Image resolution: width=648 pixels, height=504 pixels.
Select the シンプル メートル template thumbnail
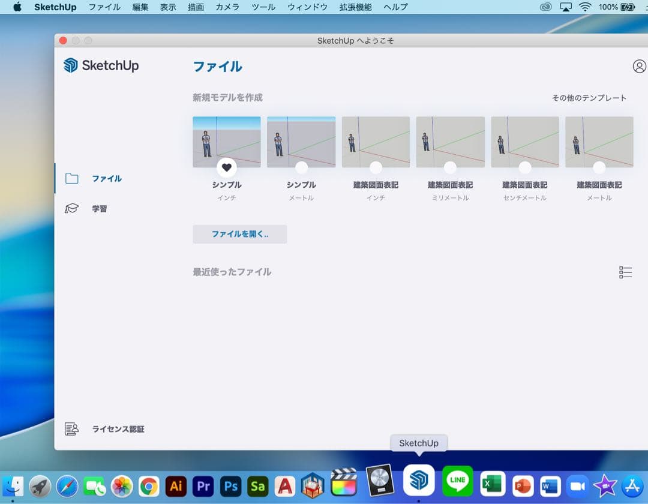pyautogui.click(x=301, y=139)
